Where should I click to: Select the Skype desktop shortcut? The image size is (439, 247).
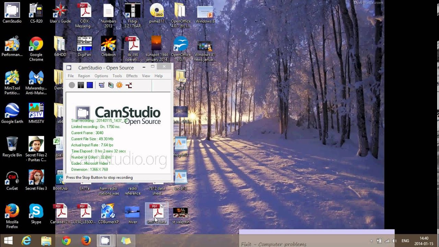(36, 214)
